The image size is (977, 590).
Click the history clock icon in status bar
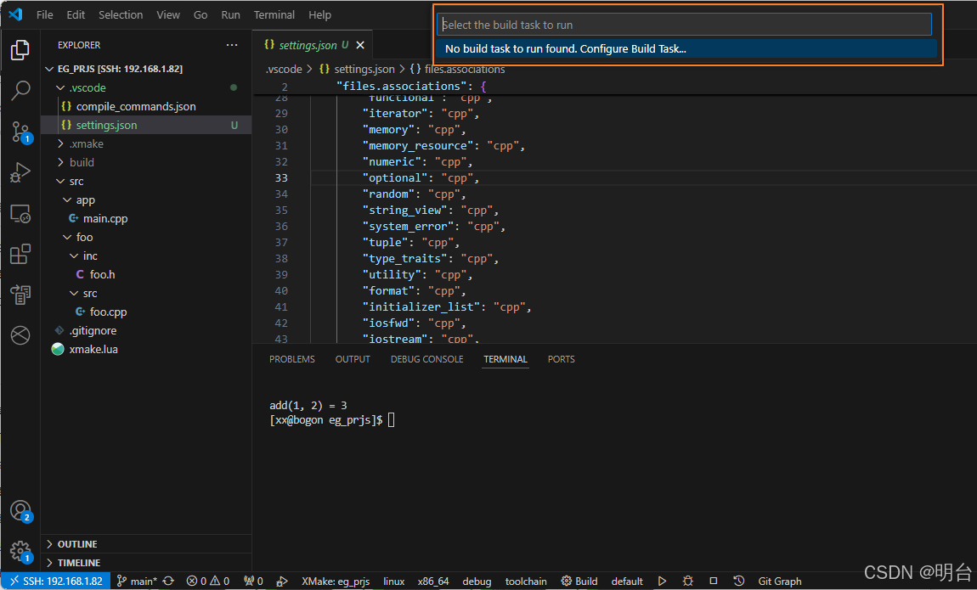(739, 582)
